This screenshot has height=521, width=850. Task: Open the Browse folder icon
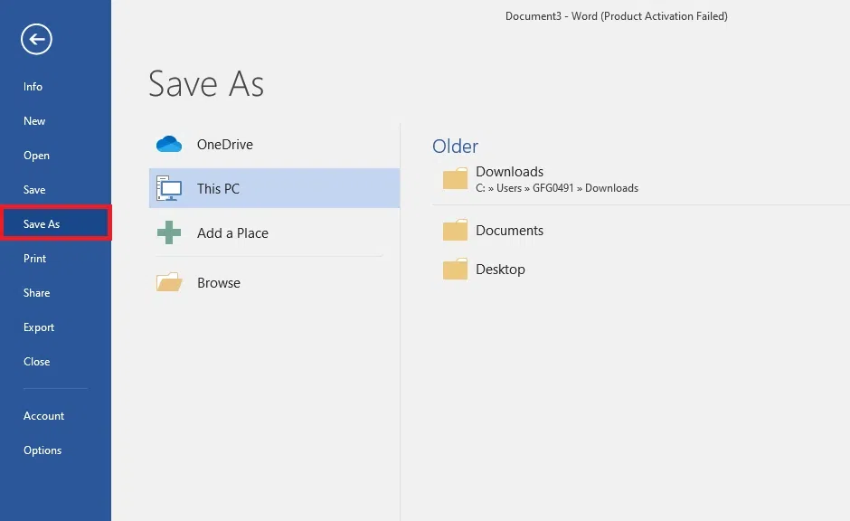pyautogui.click(x=169, y=282)
